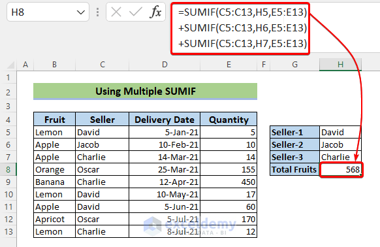Click the Select All corner triangle
The image size is (380, 247).
coord(10,65)
